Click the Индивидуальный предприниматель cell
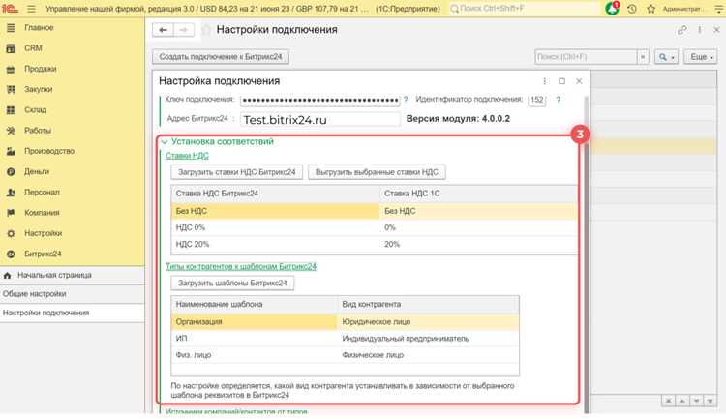 [428, 339]
